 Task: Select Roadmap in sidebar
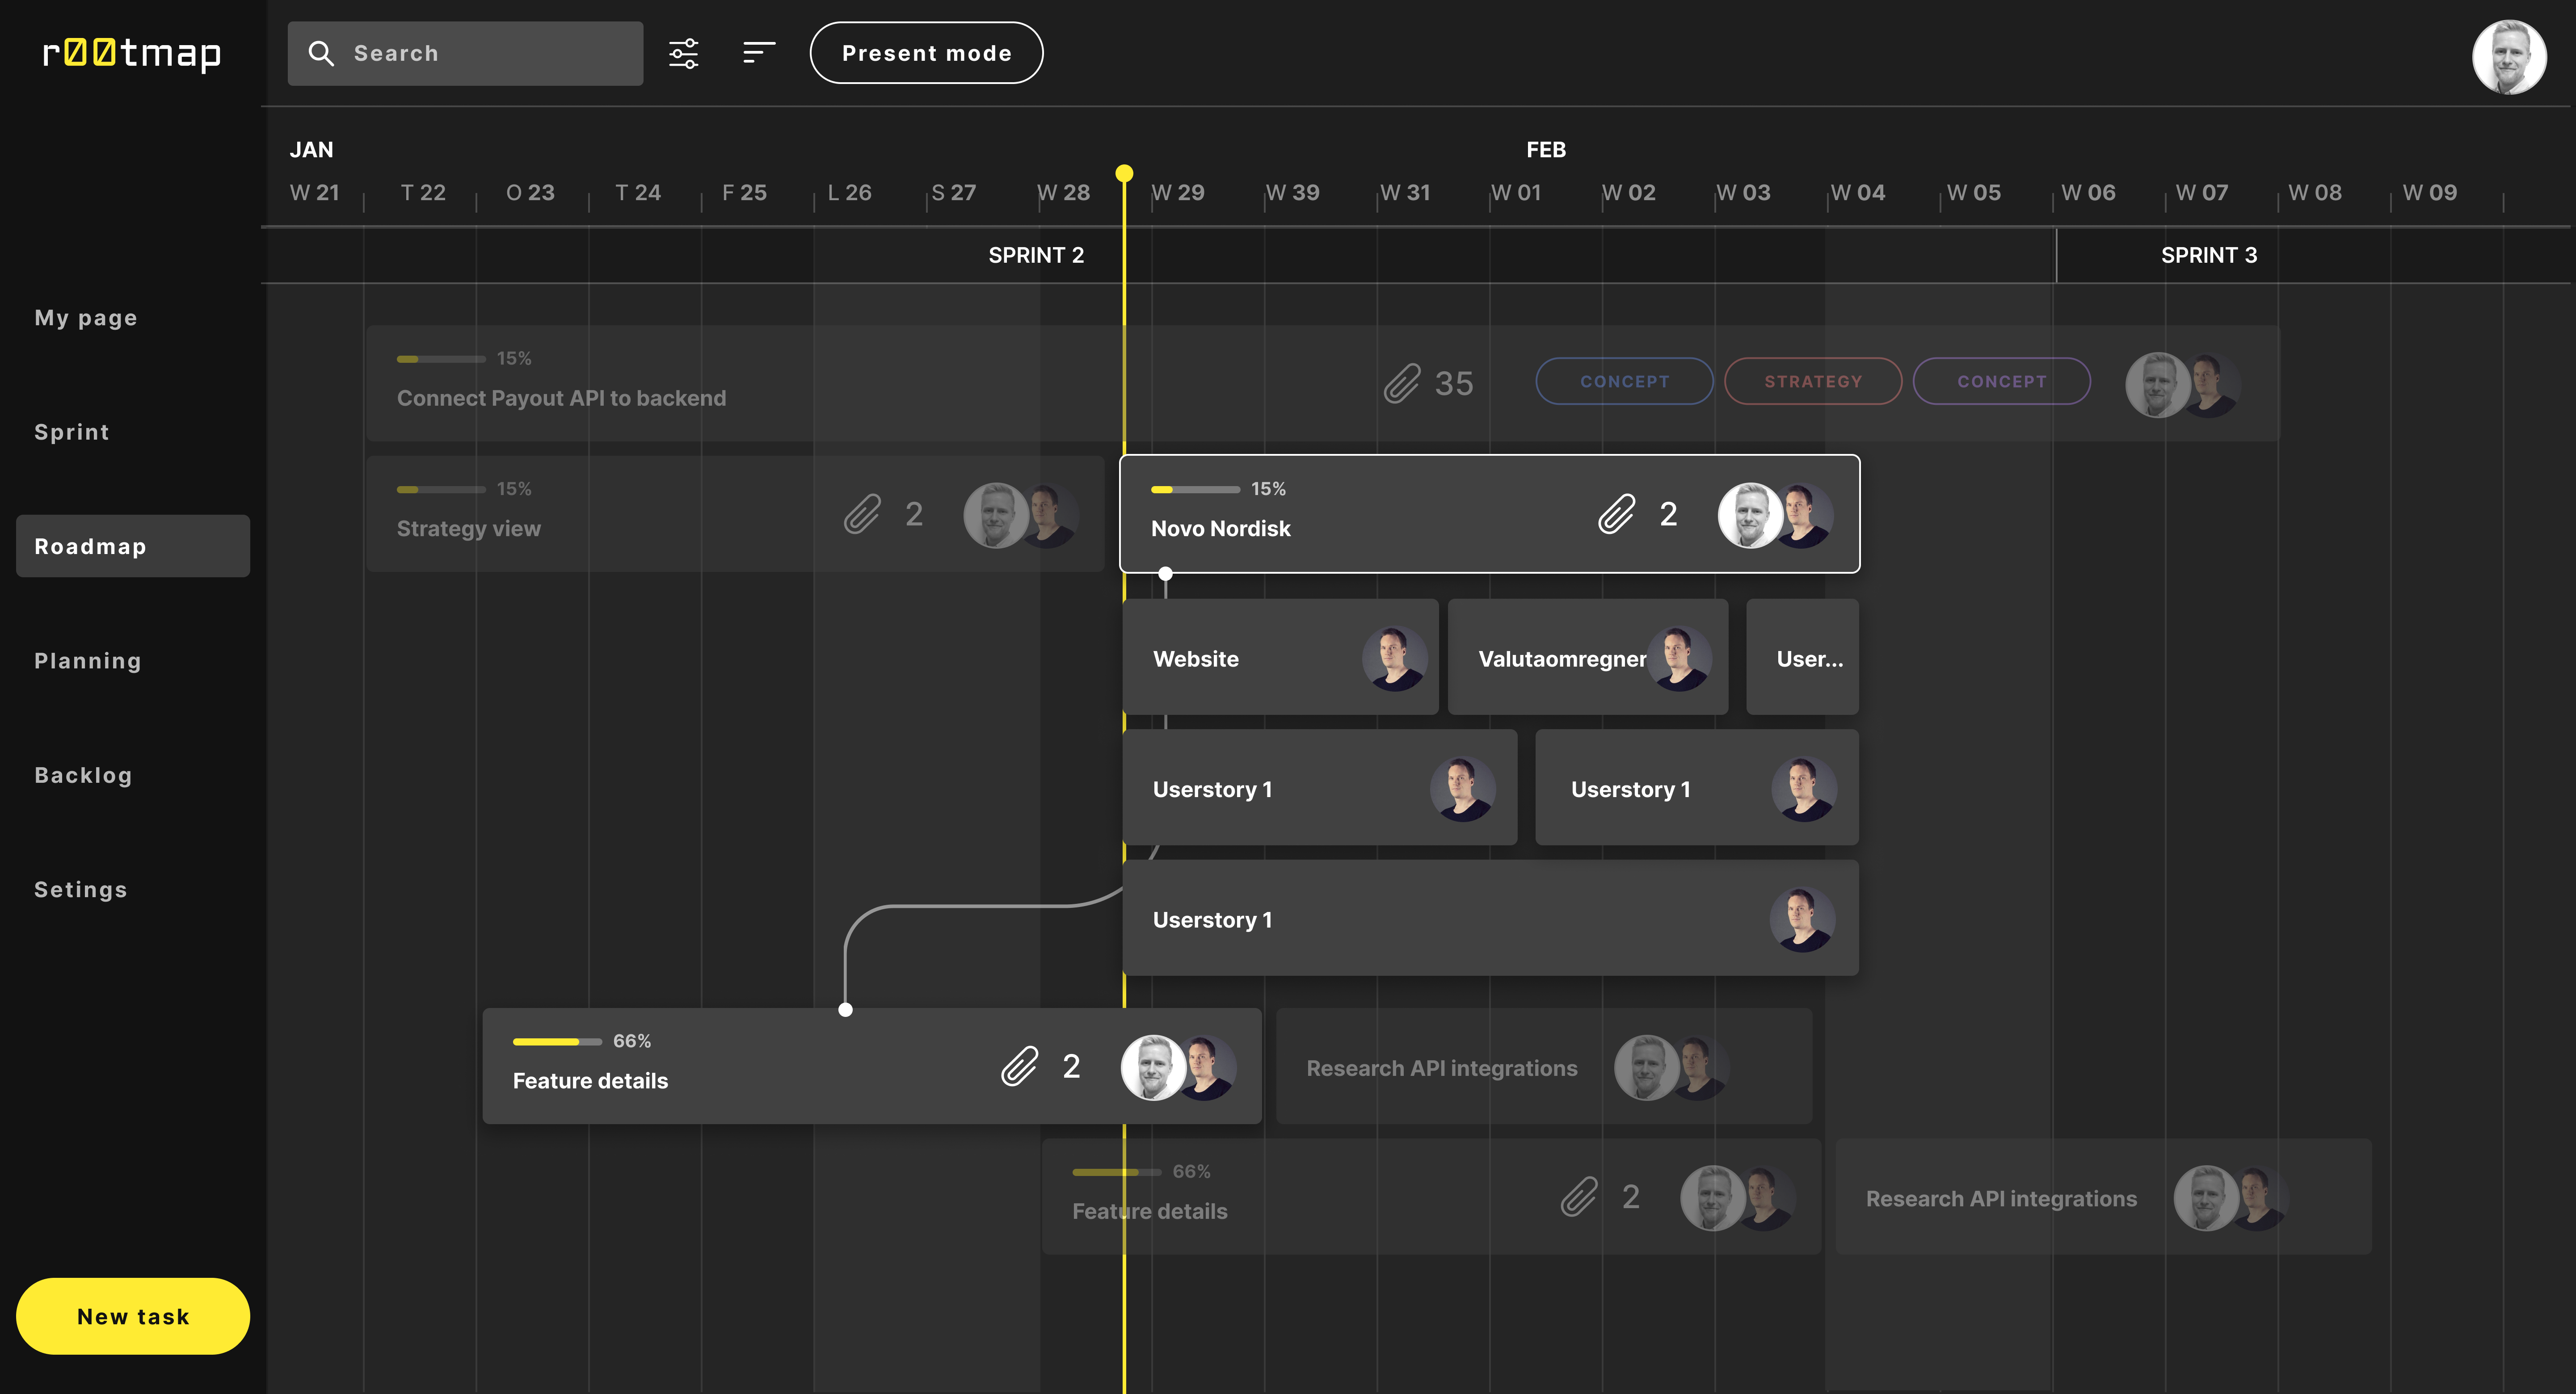click(x=133, y=546)
